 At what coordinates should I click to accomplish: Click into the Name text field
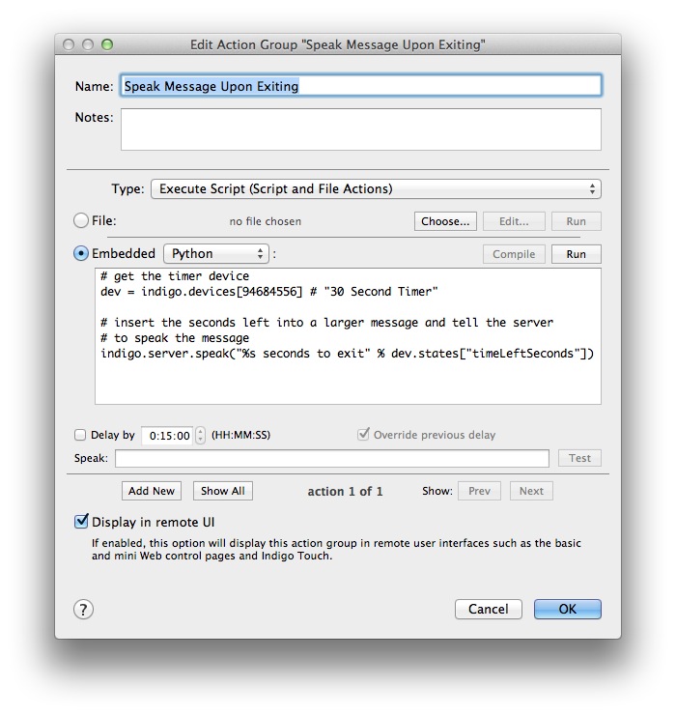pos(361,86)
